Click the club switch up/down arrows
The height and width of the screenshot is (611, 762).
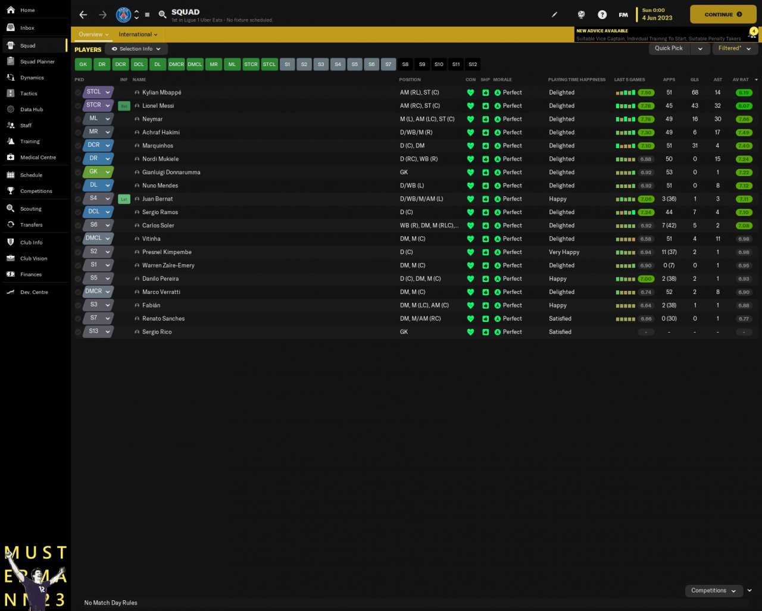[x=136, y=15]
